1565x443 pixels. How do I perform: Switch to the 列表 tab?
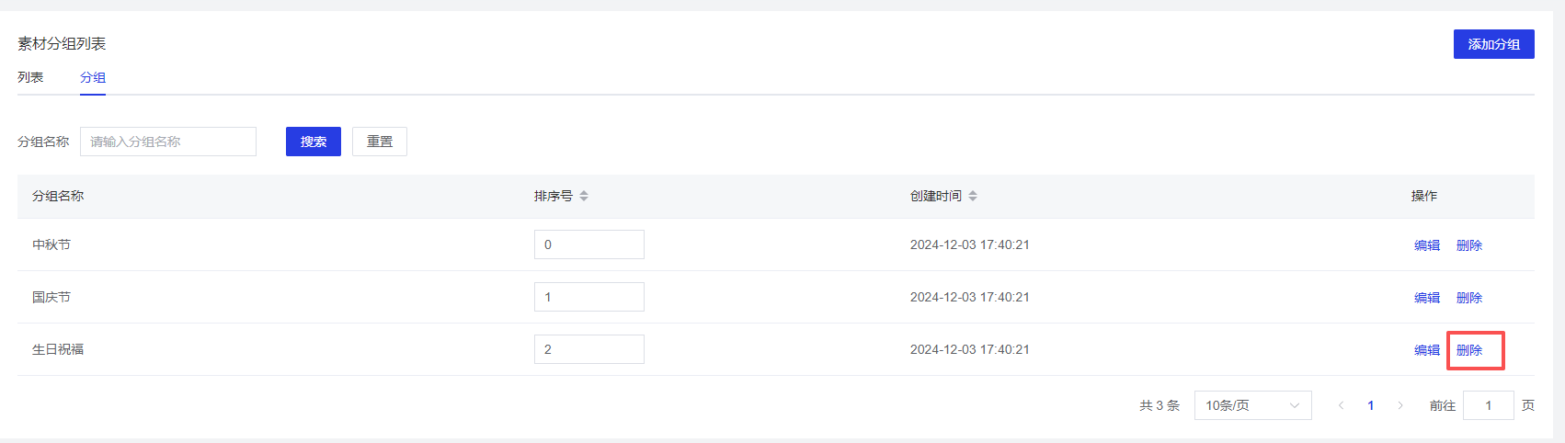30,77
